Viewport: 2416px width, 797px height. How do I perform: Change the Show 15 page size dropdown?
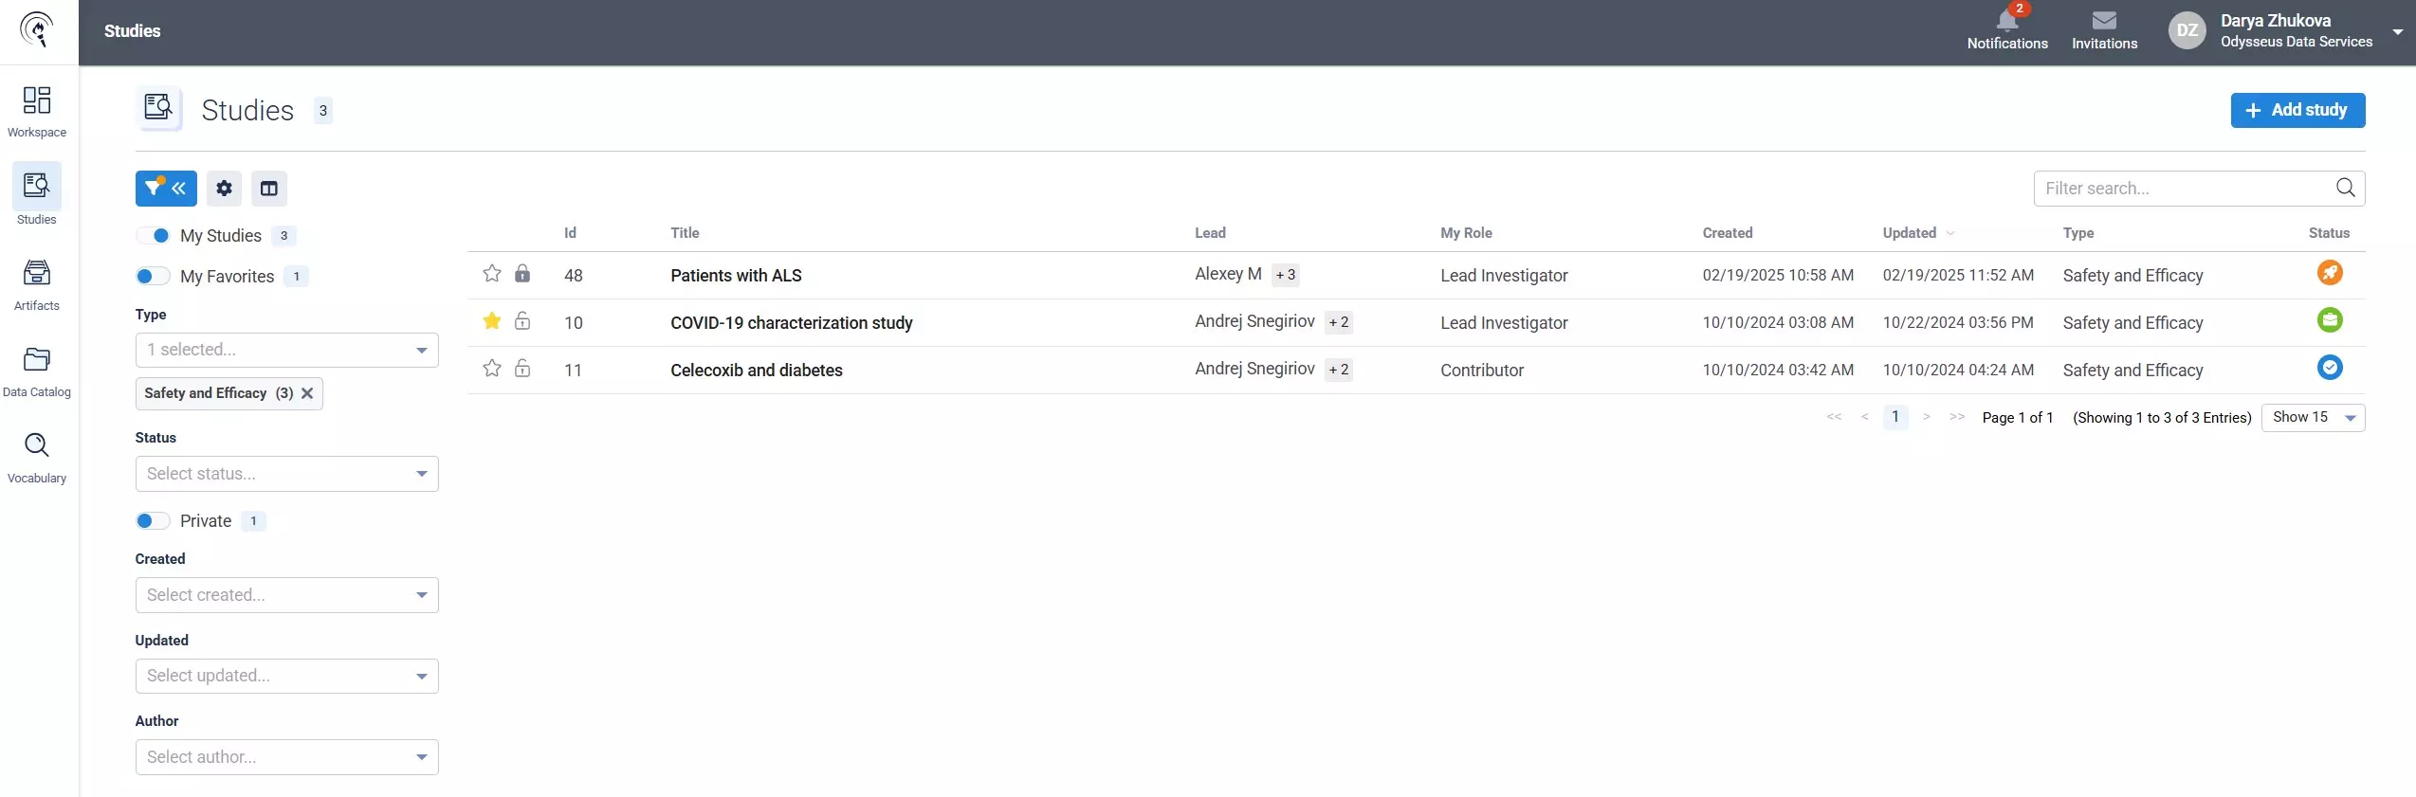(2313, 418)
